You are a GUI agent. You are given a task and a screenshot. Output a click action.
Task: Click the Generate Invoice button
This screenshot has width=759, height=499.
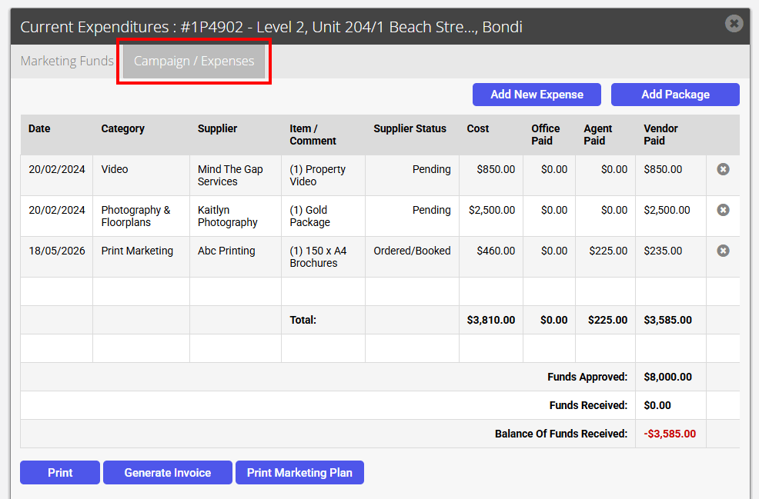point(168,472)
